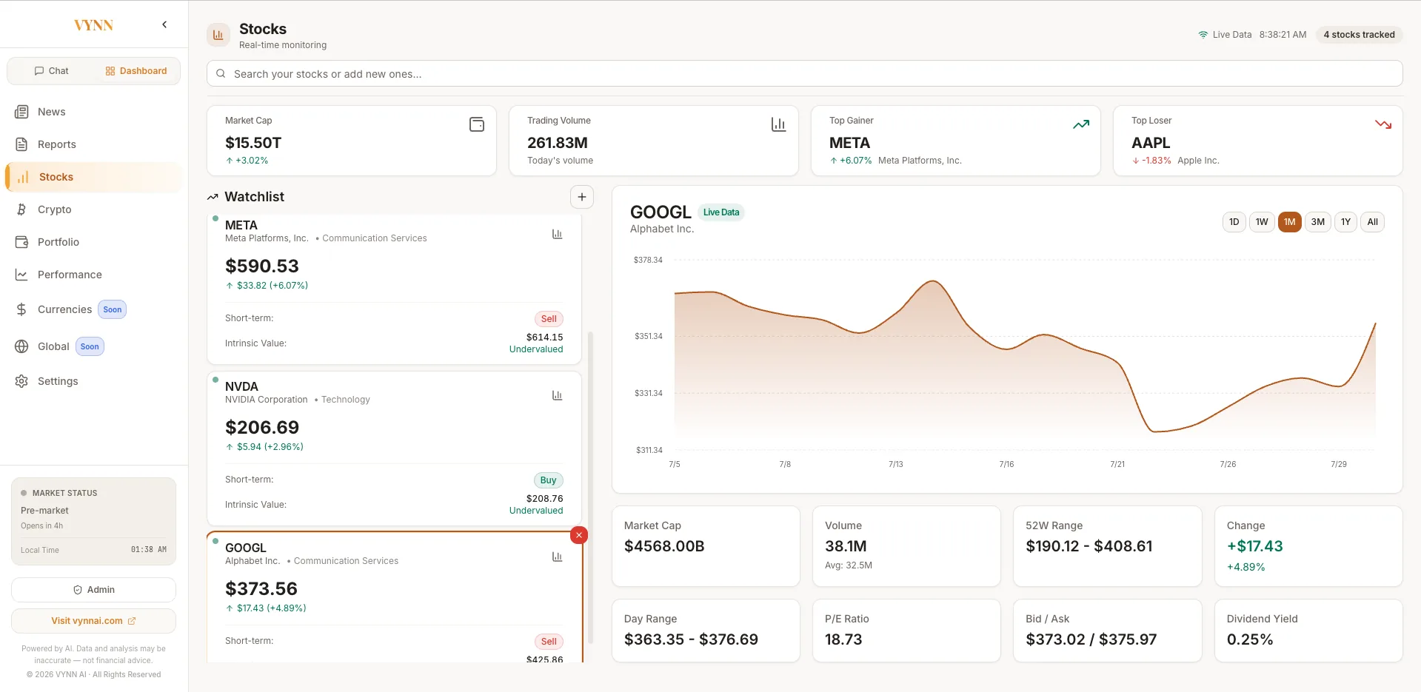Click the NVDA Buy signal badge

(x=548, y=480)
